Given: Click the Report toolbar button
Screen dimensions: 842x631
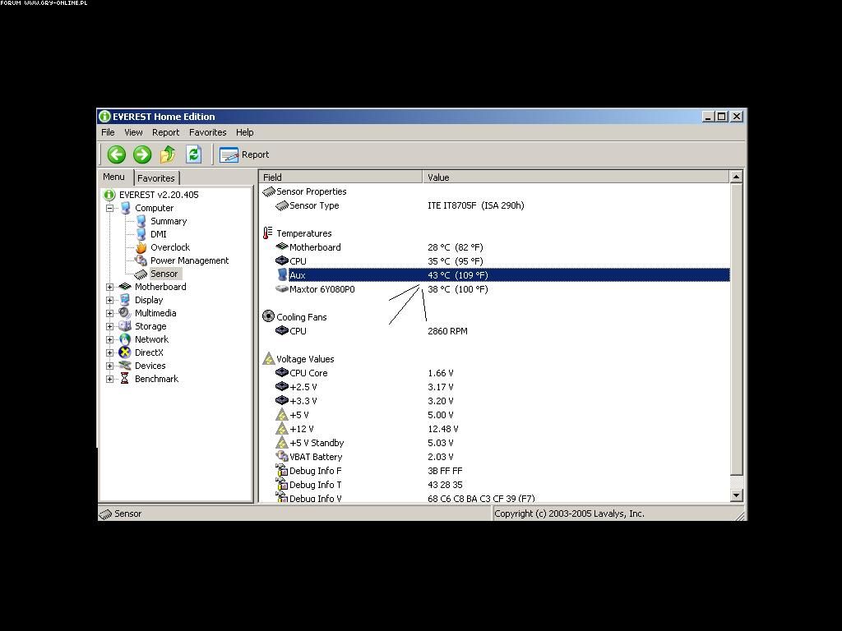Looking at the screenshot, I should click(x=245, y=154).
